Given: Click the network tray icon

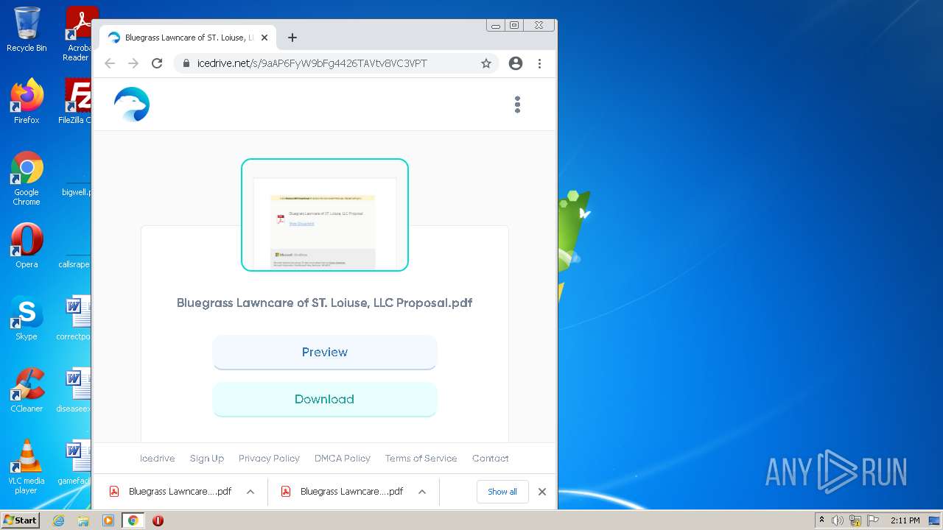Looking at the screenshot, I should (855, 520).
